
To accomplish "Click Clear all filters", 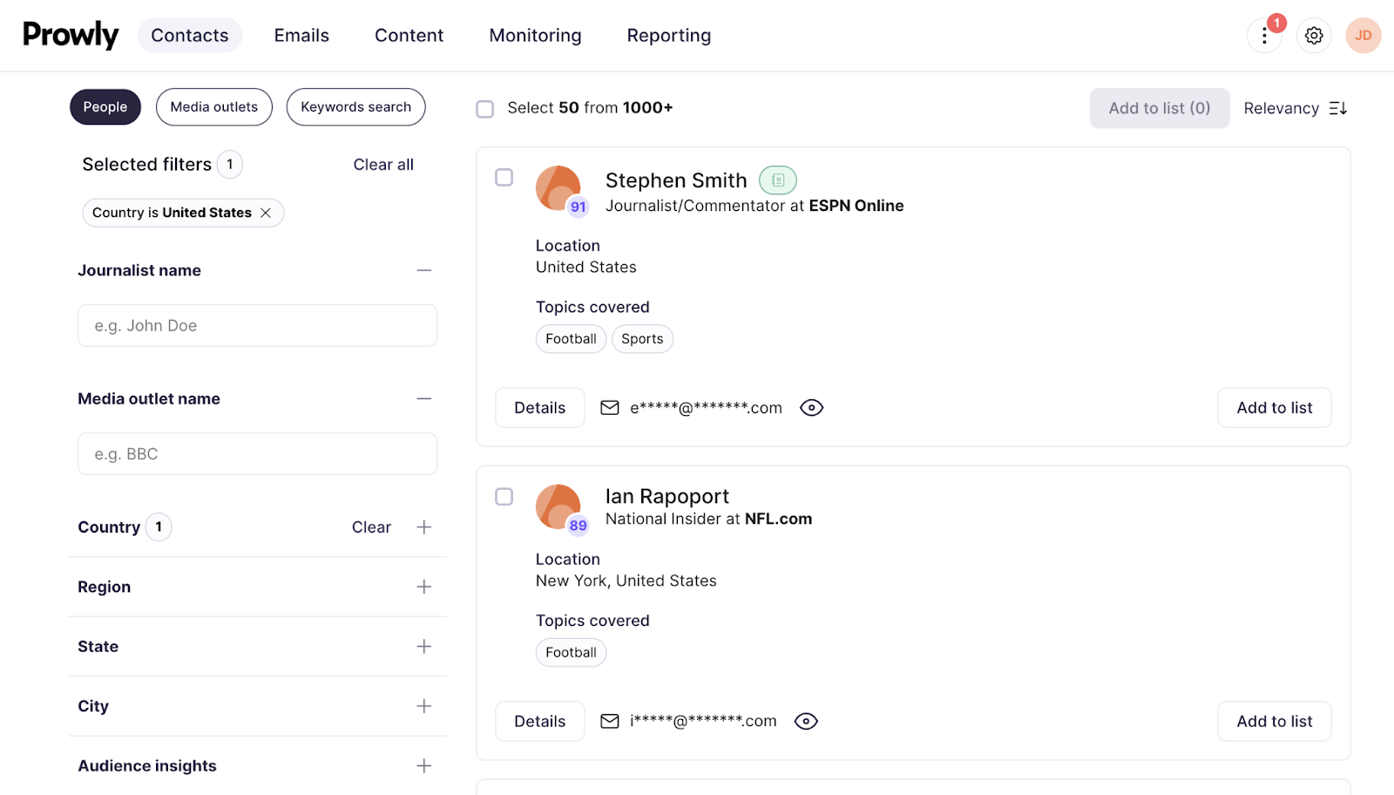I will click(x=383, y=164).
